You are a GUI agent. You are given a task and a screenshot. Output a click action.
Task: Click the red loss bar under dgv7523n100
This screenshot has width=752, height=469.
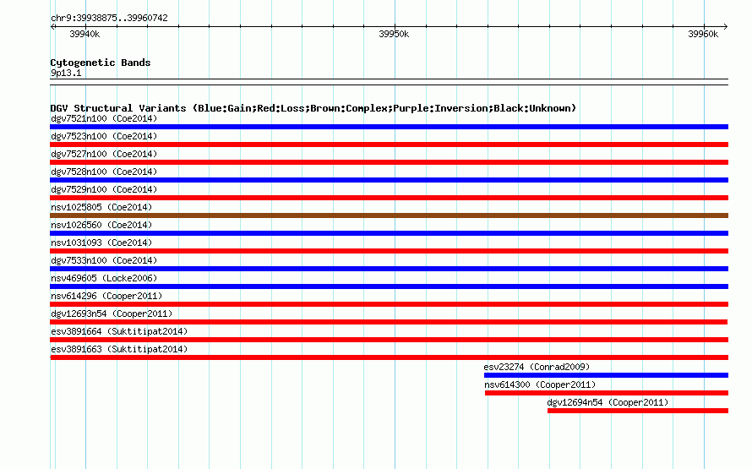[x=389, y=145]
